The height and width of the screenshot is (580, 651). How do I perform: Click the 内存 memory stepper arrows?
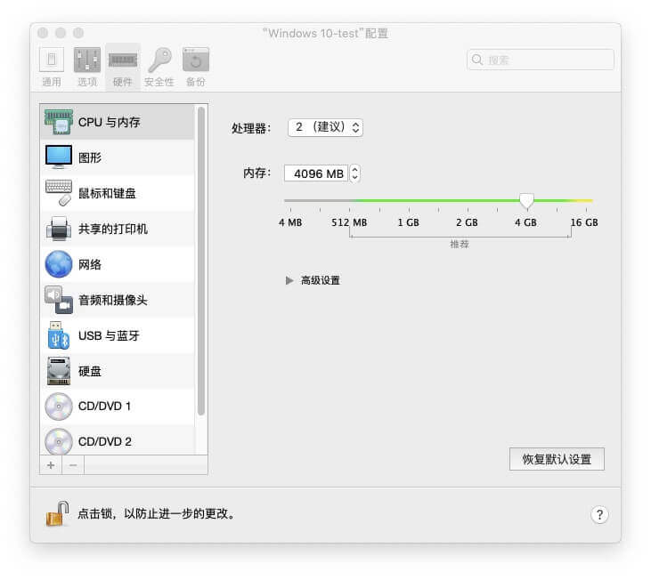[x=354, y=173]
